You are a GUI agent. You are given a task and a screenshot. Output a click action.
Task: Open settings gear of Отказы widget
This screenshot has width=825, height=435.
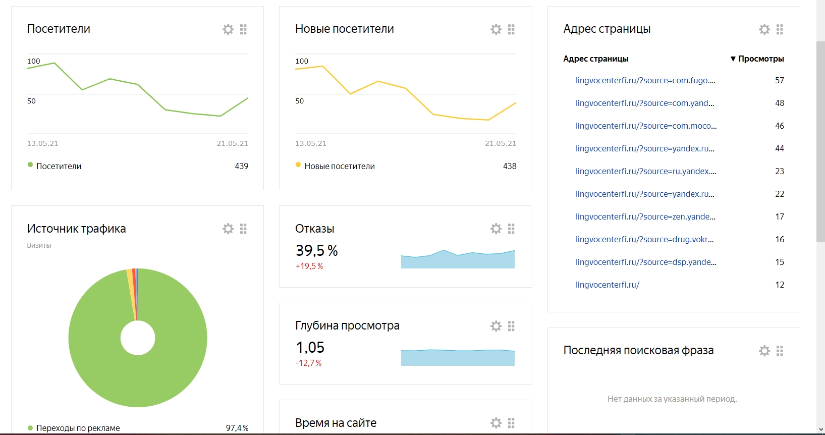point(496,229)
